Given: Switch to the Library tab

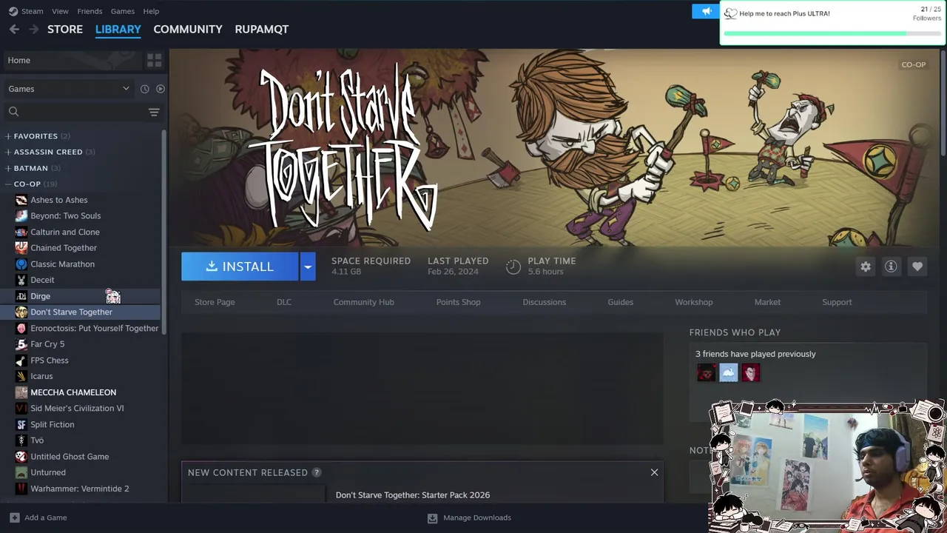Looking at the screenshot, I should pyautogui.click(x=118, y=30).
